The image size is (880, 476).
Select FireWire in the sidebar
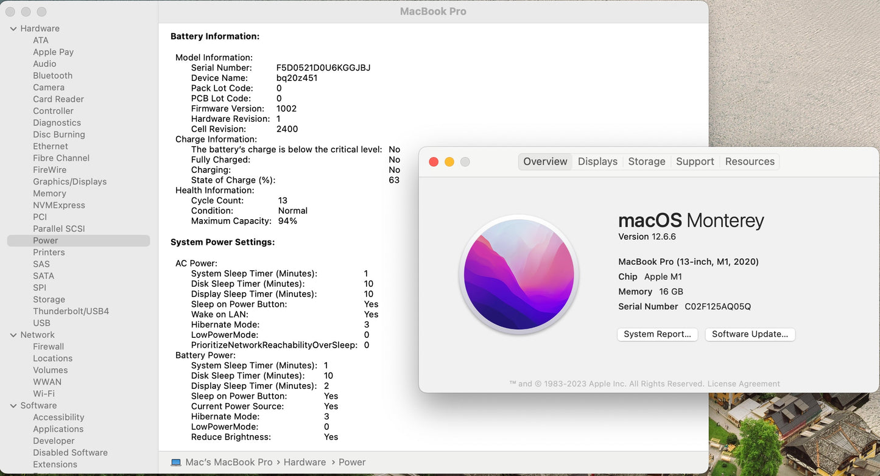tap(50, 170)
